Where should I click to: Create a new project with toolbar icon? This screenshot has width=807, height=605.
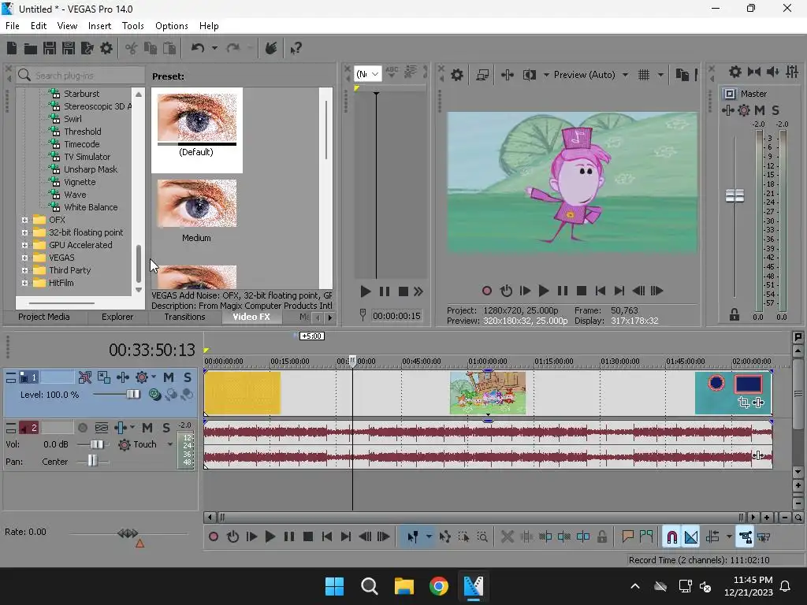[12, 48]
